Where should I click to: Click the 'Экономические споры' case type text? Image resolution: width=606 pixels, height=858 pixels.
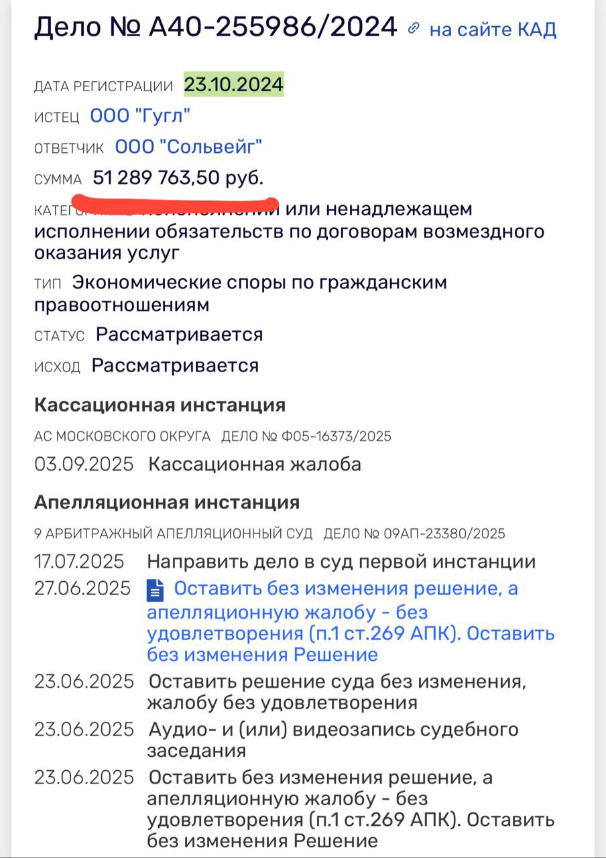(x=259, y=283)
